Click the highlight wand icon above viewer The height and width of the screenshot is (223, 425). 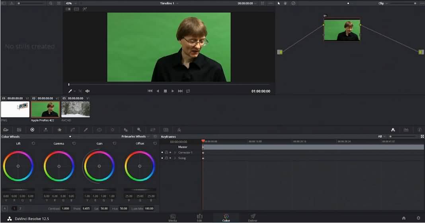click(85, 9)
